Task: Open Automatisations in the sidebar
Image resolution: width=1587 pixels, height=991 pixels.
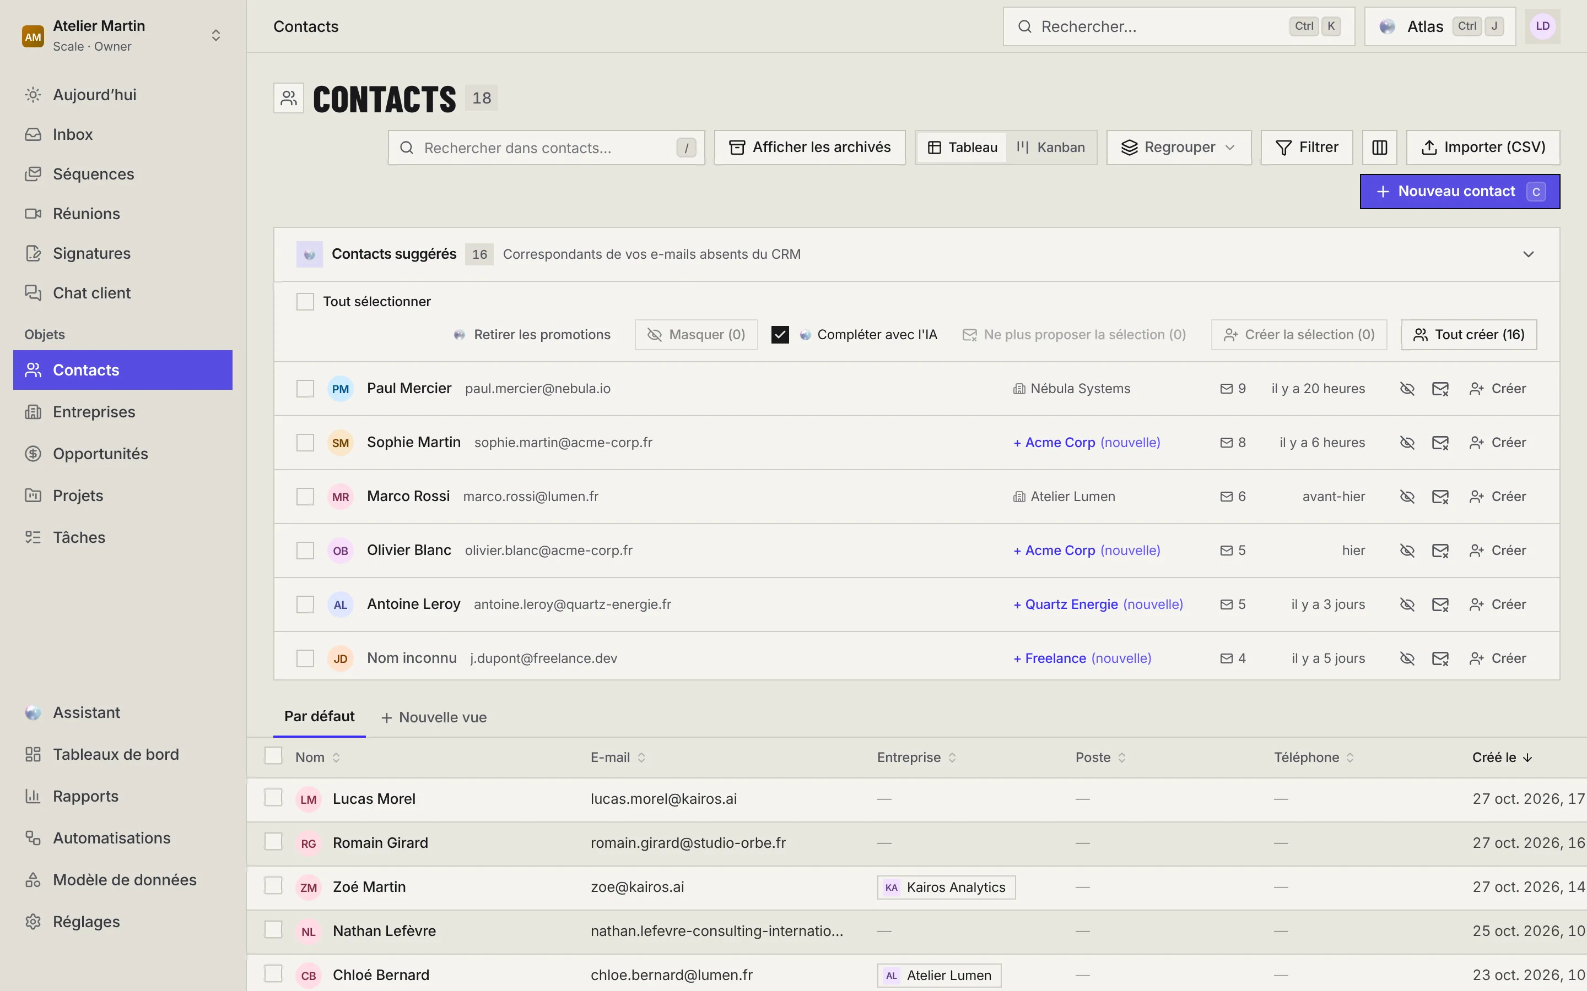Action: tap(123, 838)
